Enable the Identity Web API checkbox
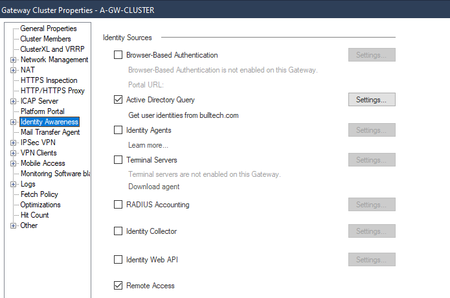 click(x=118, y=260)
